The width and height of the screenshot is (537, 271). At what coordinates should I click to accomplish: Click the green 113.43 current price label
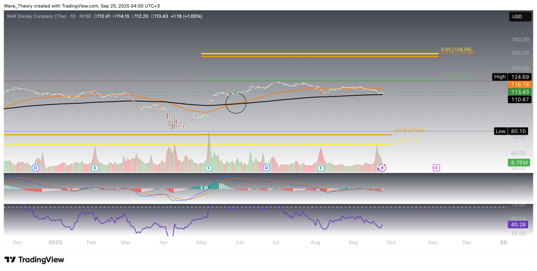pos(520,92)
